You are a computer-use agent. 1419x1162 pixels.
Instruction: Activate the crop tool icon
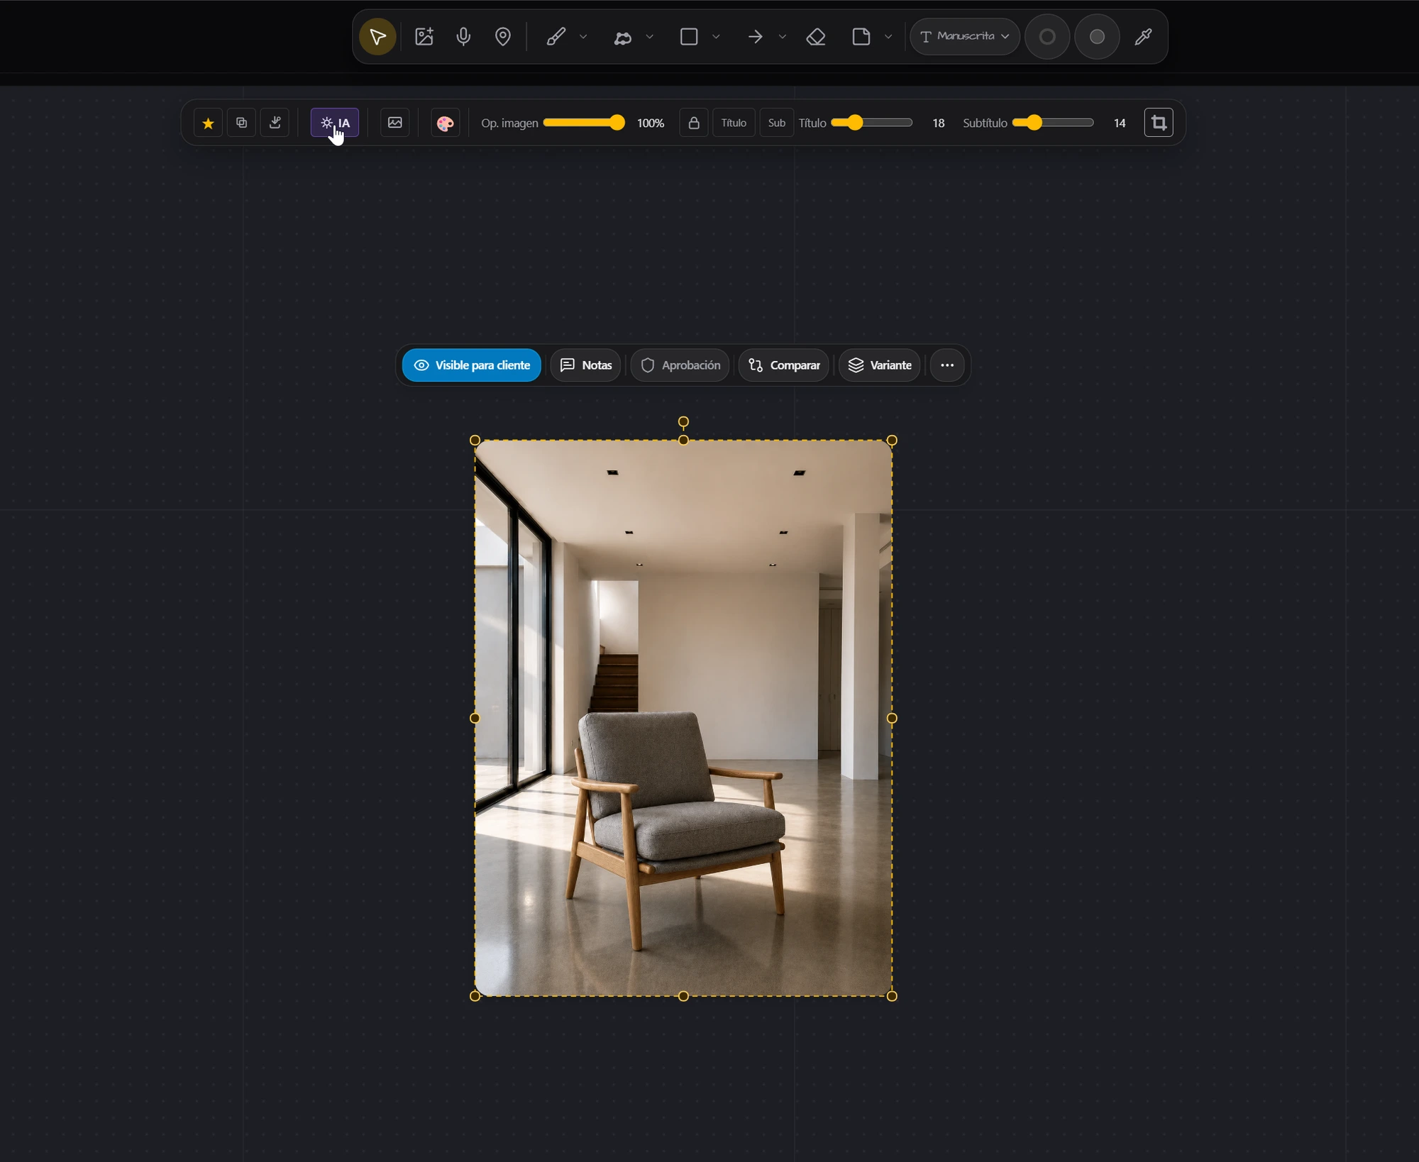(1159, 123)
